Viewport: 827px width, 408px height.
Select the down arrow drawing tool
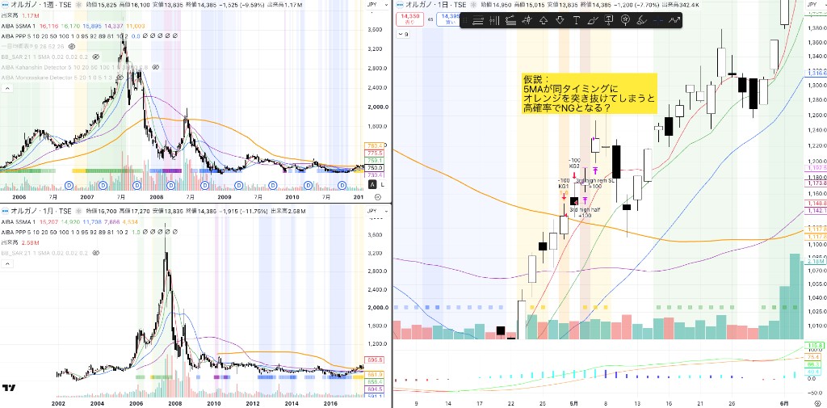point(560,20)
